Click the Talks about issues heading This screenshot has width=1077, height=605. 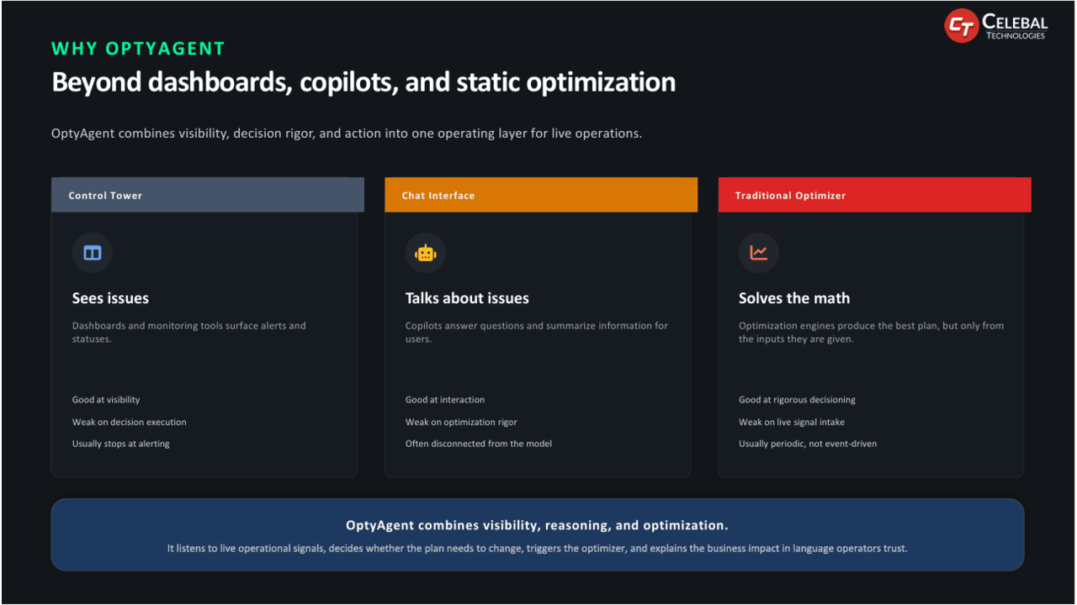coord(467,298)
